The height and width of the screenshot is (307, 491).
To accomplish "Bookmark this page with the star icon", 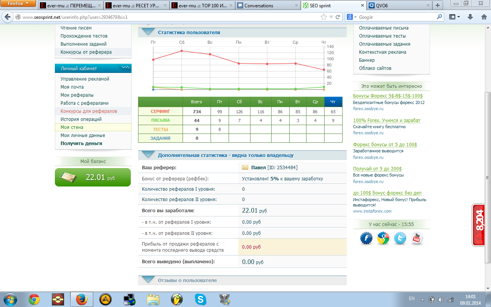I will pyautogui.click(x=324, y=17).
